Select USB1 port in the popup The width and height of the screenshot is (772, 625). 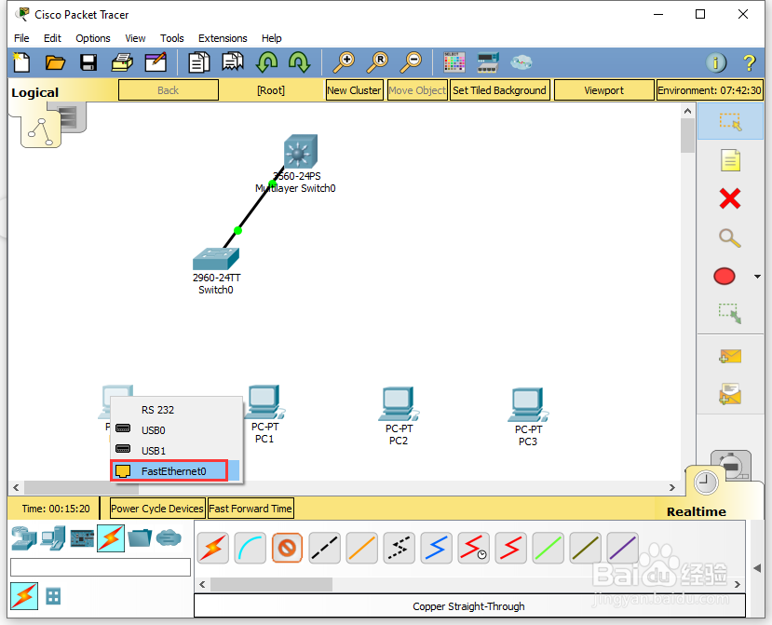click(x=176, y=451)
